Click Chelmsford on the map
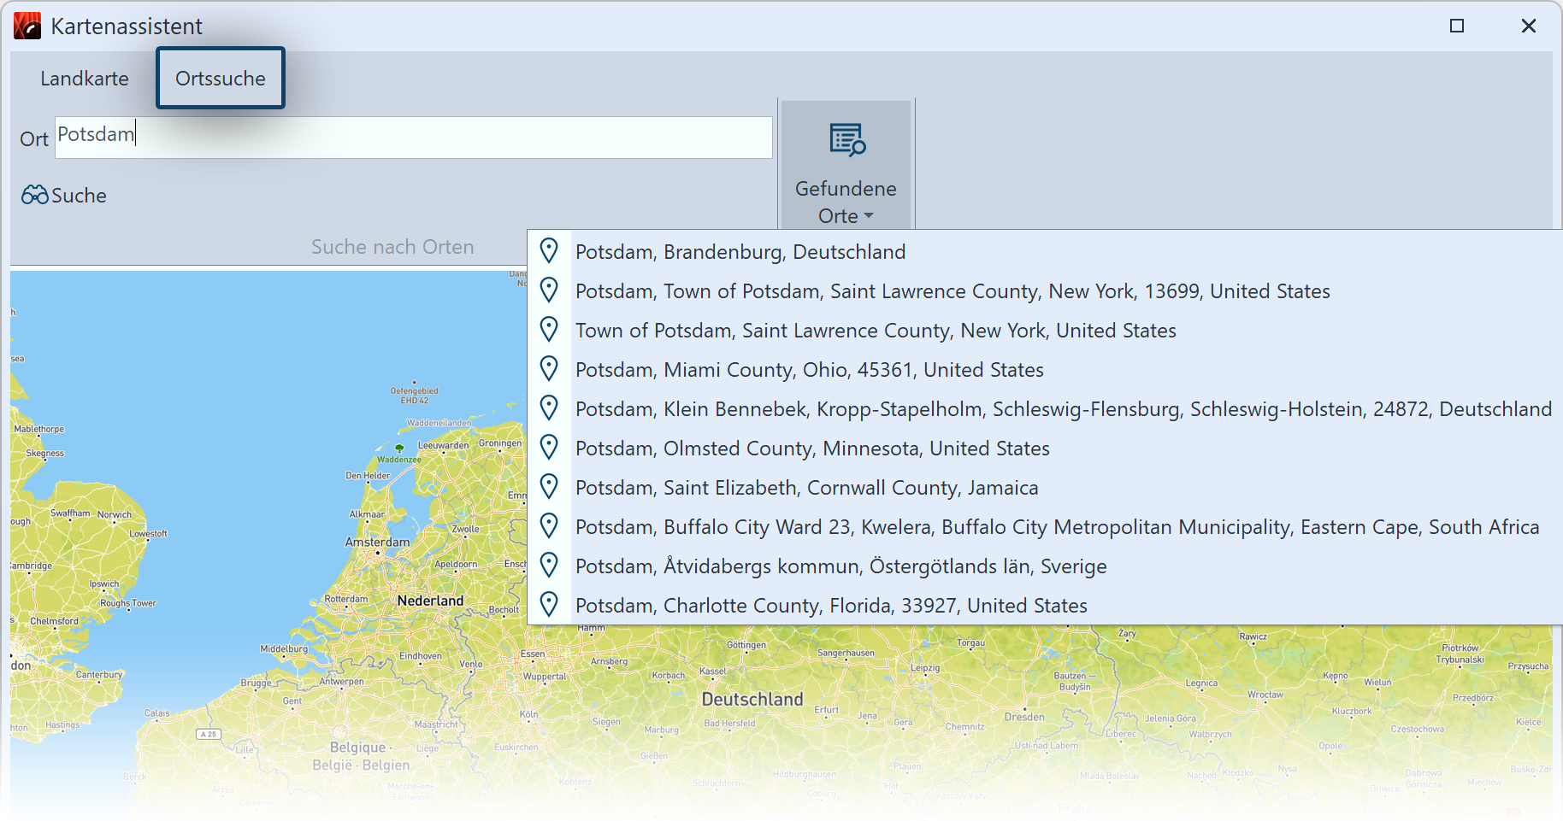This screenshot has height=821, width=1563. [x=54, y=621]
